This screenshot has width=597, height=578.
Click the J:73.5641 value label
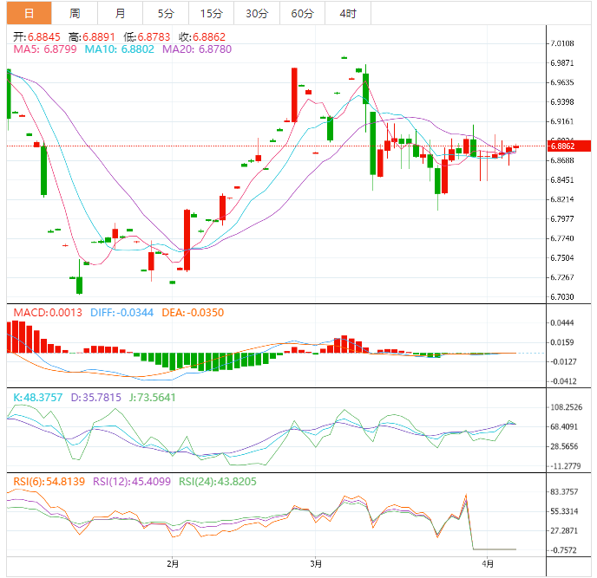(x=153, y=398)
